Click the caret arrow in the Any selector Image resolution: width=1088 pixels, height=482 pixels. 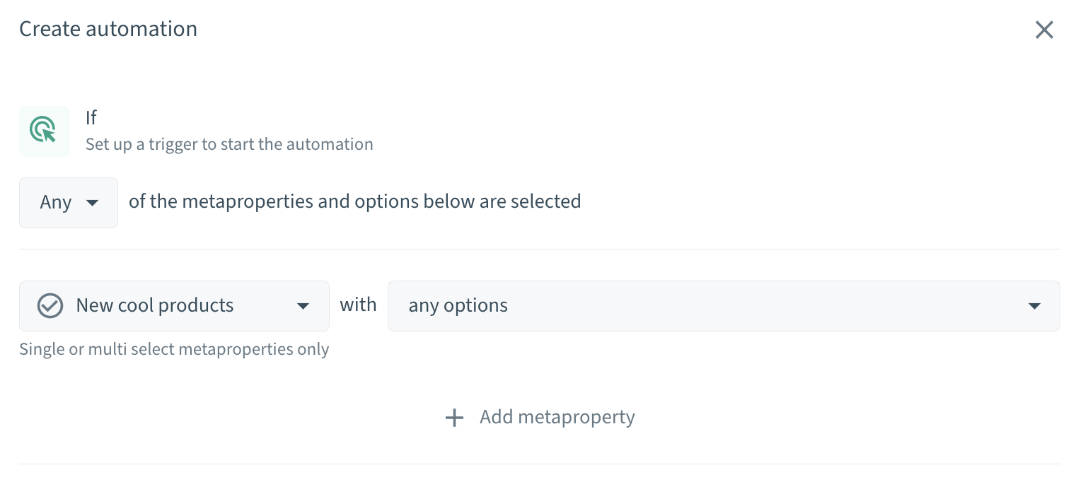92,203
